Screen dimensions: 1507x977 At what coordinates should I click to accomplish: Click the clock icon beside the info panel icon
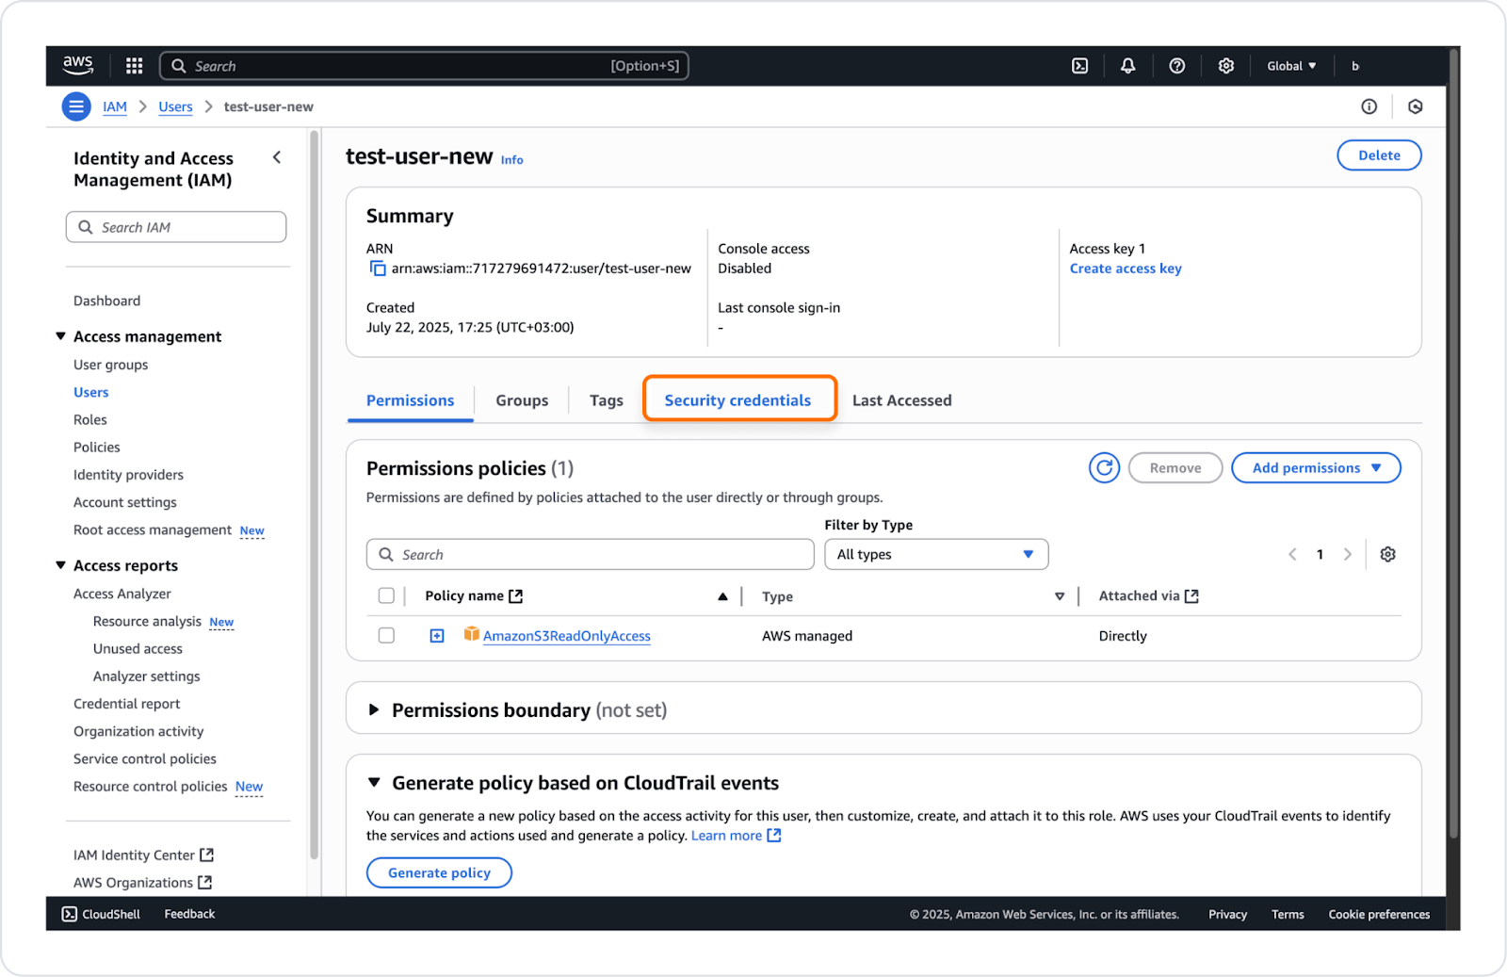click(1415, 106)
